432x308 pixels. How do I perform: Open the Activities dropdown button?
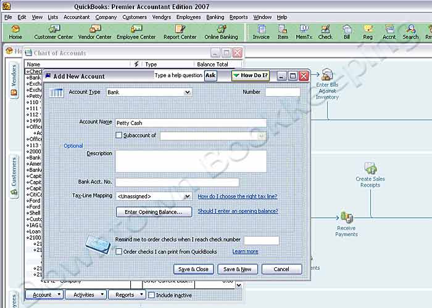tap(86, 295)
